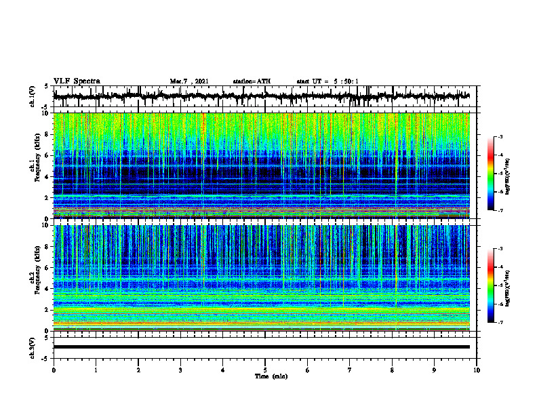
Task: Click the ch.1 voltage waveform trace
Action: coord(262,96)
